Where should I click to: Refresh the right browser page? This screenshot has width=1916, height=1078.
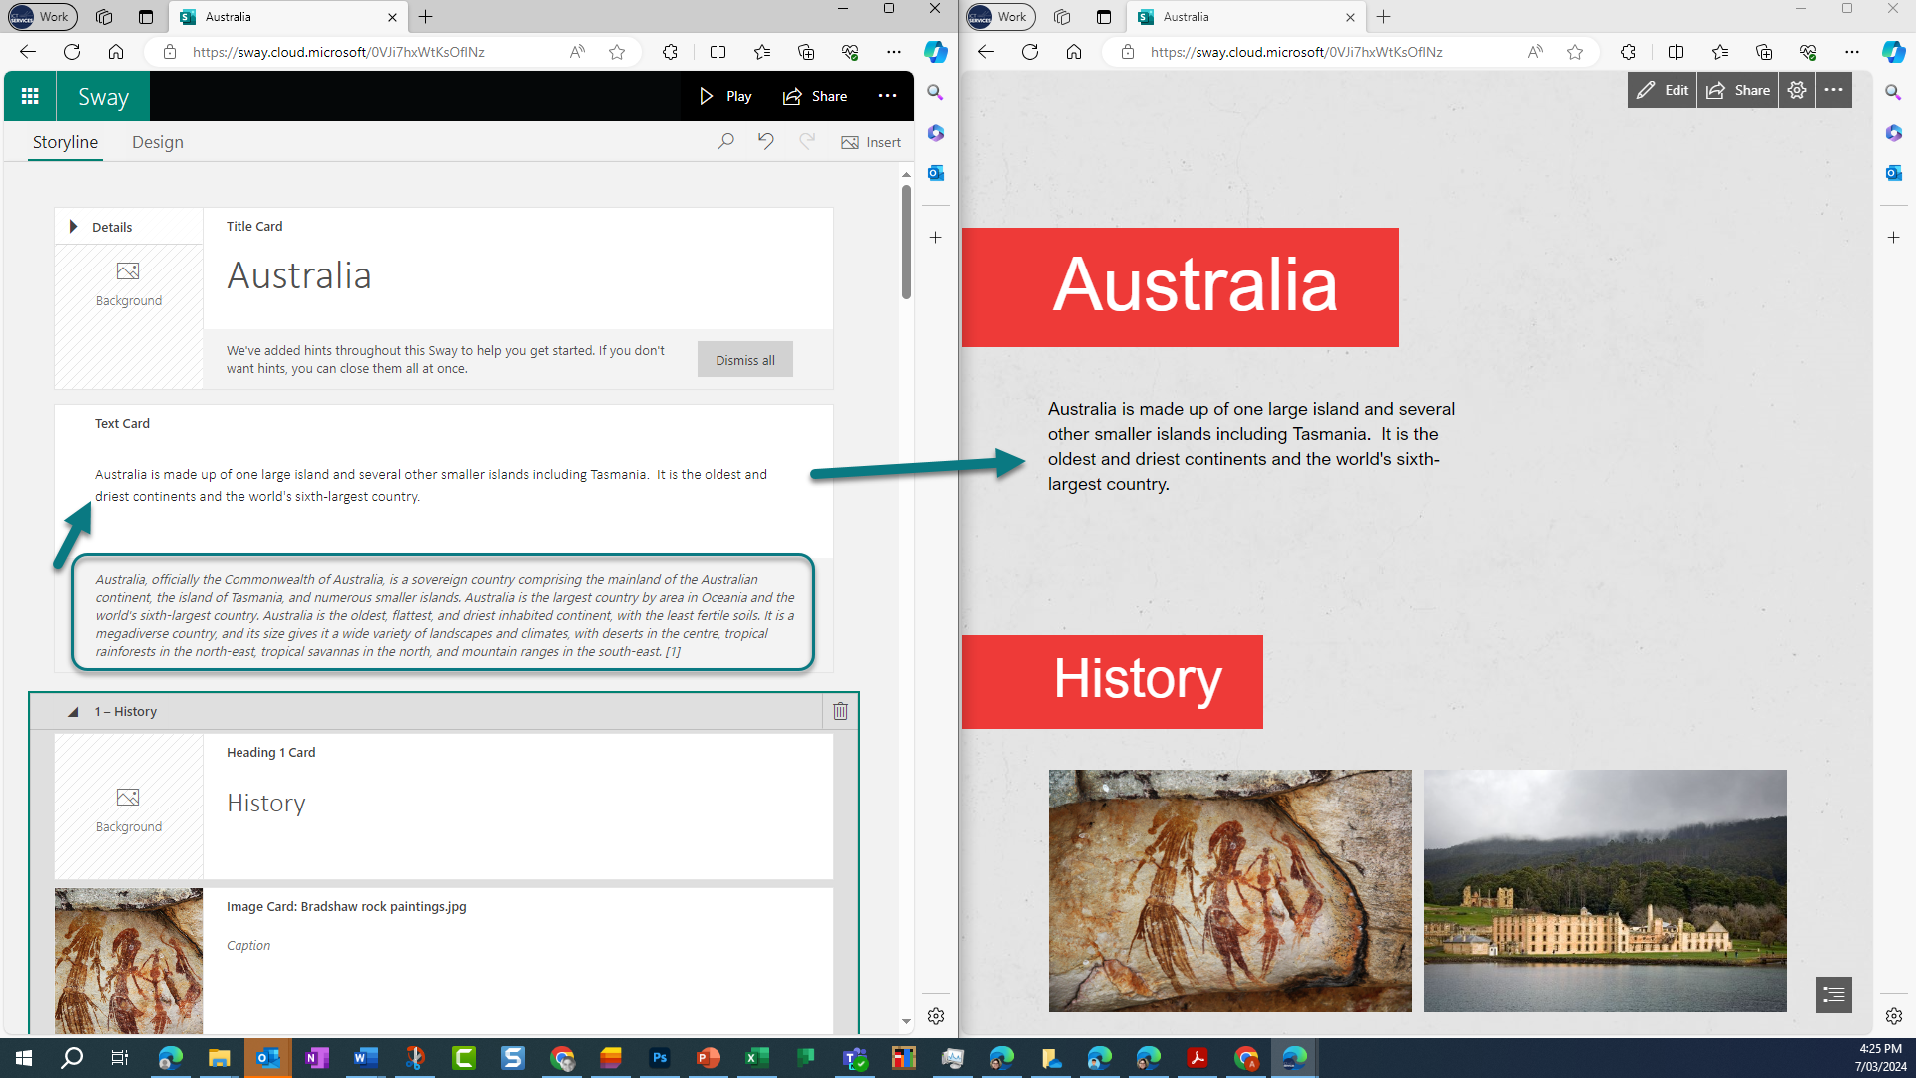[x=1030, y=52]
